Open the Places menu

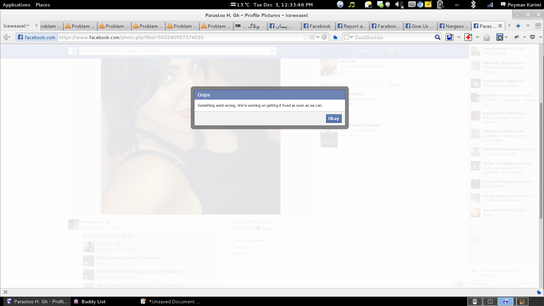(43, 5)
